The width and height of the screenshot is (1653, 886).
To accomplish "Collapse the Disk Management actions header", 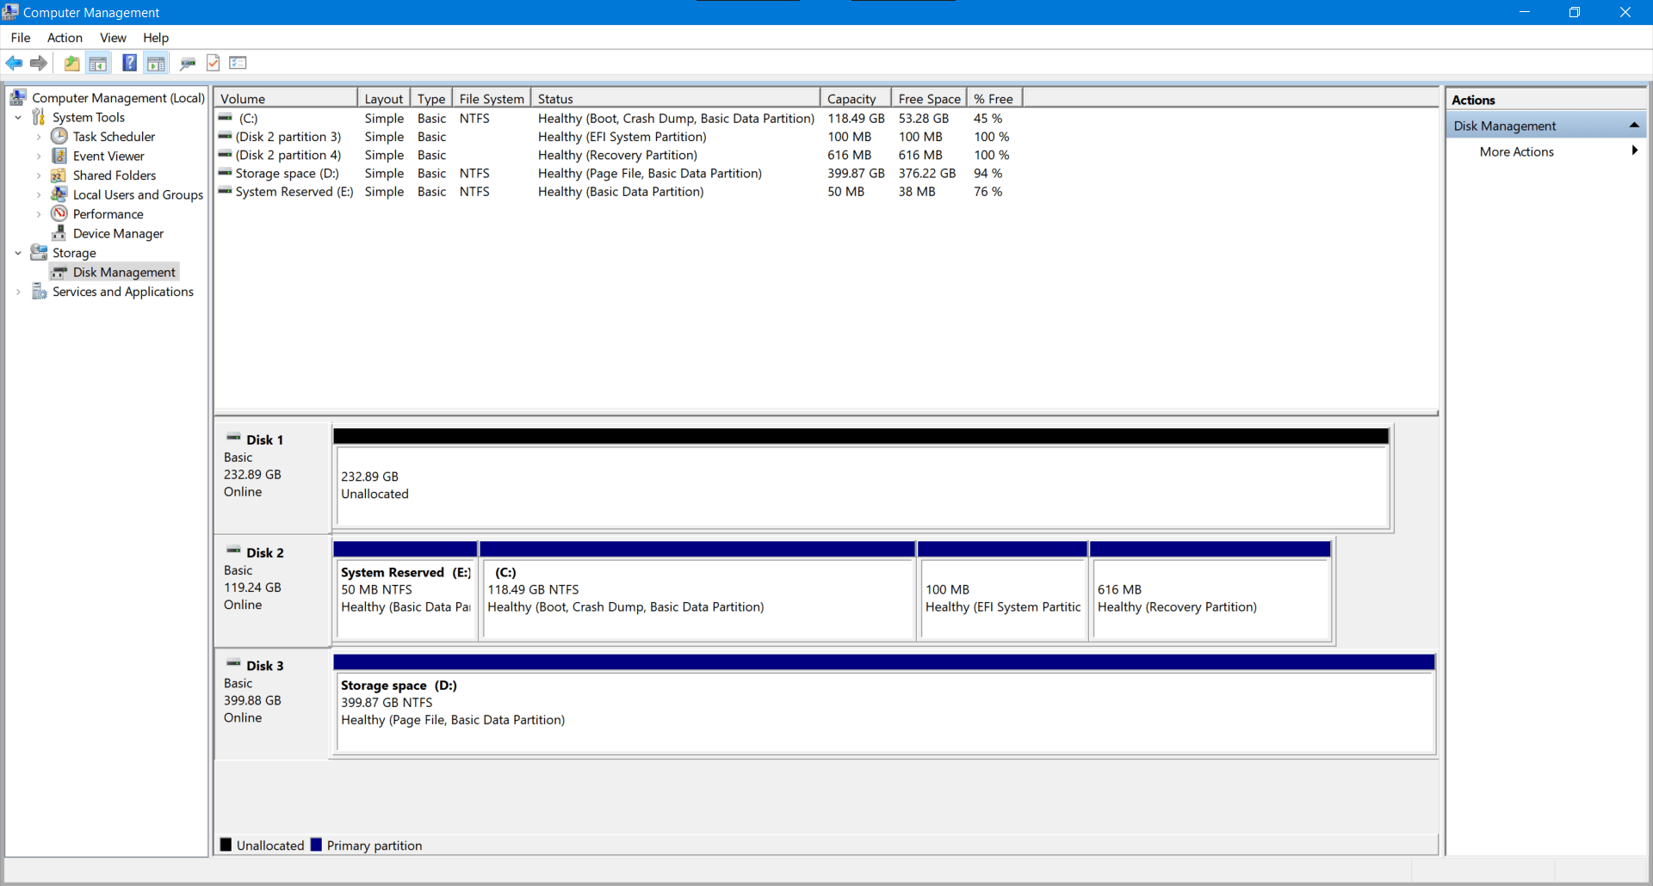I will [1635, 125].
